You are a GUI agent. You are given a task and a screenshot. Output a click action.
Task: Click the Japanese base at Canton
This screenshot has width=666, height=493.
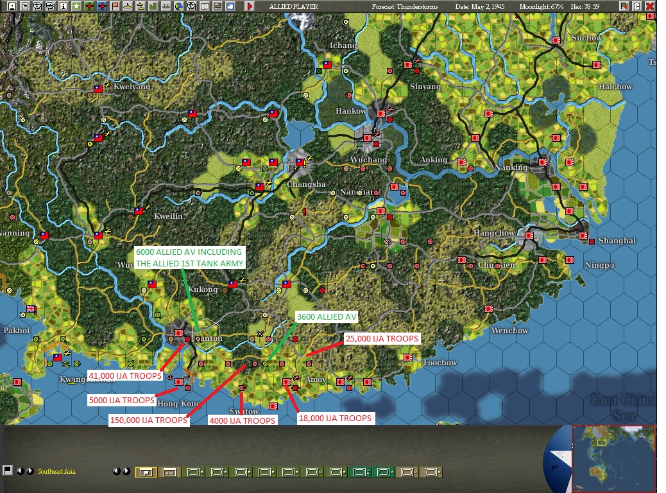(x=179, y=333)
